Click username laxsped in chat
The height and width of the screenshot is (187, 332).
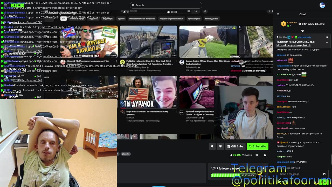coord(281,157)
